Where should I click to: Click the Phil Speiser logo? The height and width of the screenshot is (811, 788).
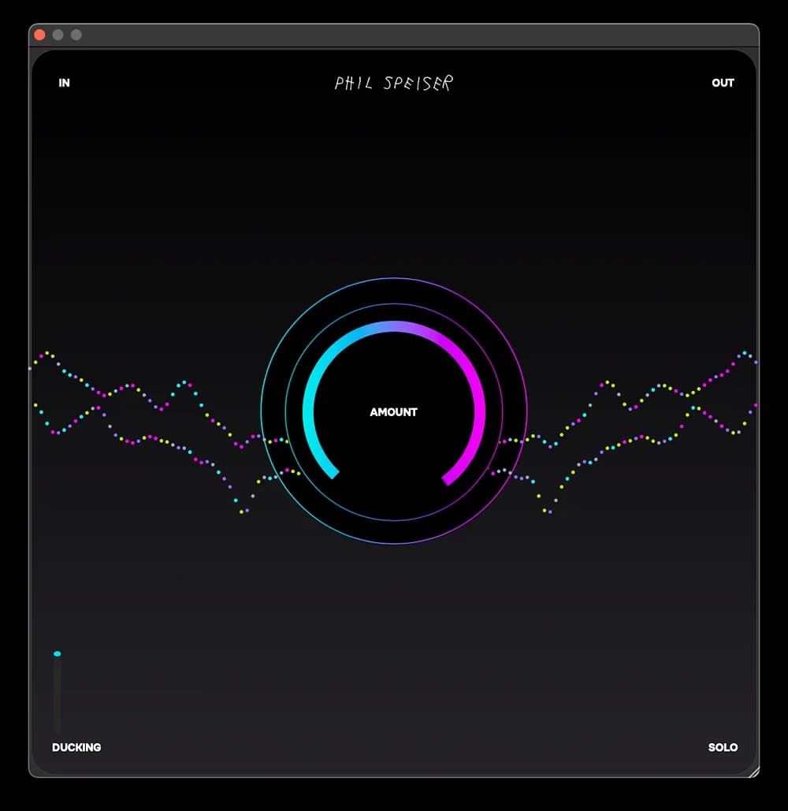tap(393, 83)
